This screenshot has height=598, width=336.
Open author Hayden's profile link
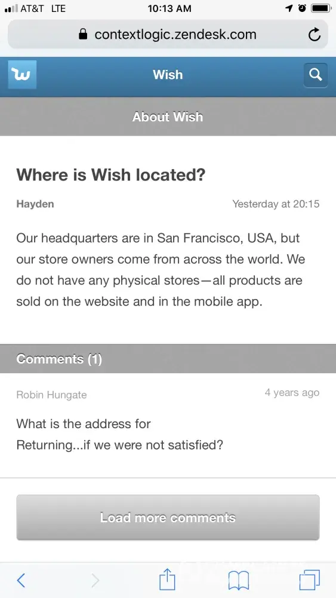click(35, 204)
